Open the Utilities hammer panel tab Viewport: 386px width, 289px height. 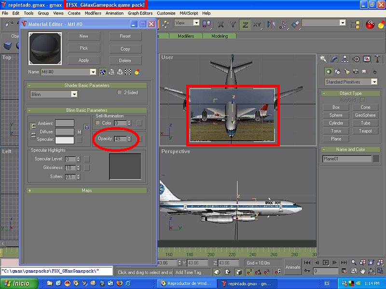tap(377, 59)
